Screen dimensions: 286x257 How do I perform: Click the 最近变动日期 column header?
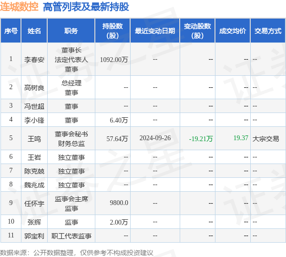click(x=155, y=31)
